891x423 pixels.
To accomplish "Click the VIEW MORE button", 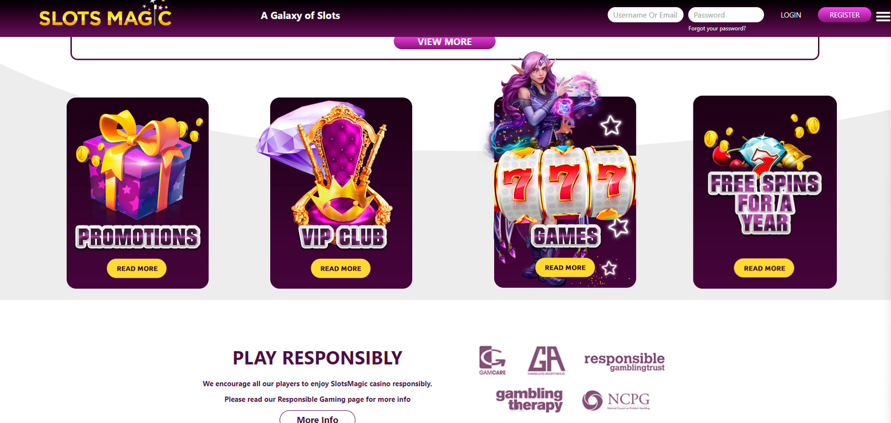I will [444, 42].
